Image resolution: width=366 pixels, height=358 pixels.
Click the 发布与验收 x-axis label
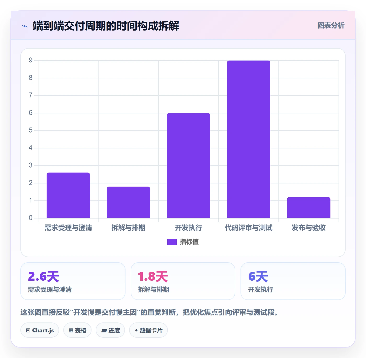pos(309,228)
